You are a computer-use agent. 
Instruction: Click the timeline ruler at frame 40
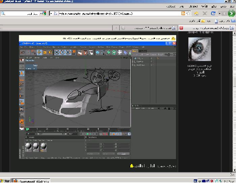[x=68, y=129]
